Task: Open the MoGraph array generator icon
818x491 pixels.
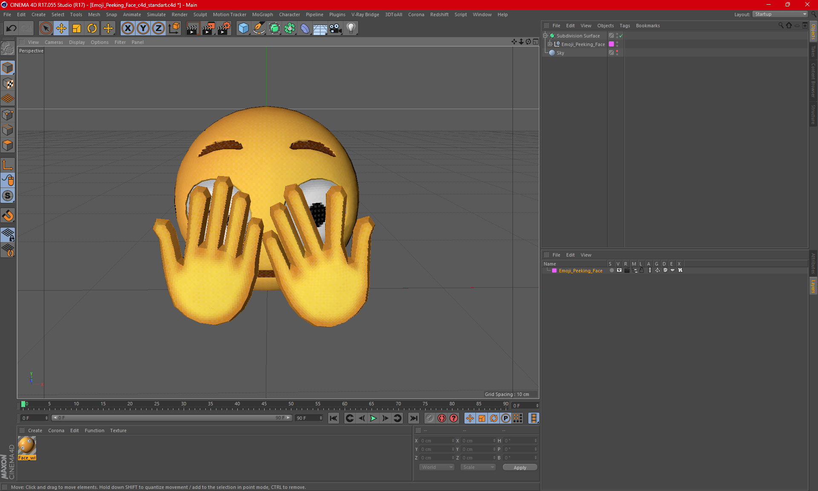Action: tap(290, 28)
